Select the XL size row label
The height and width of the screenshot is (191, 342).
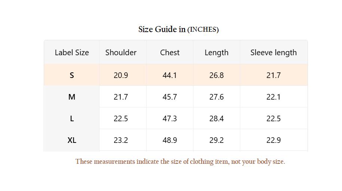[72, 140]
